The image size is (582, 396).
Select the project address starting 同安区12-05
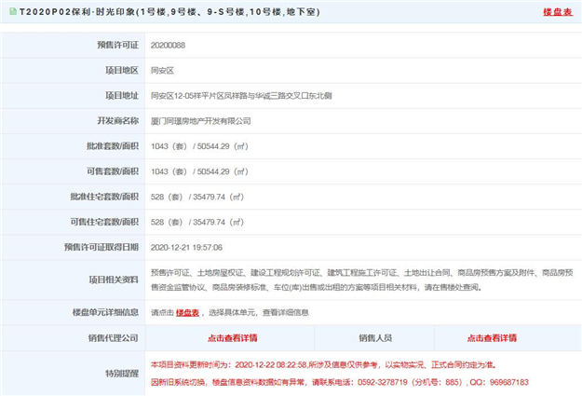[x=241, y=96]
